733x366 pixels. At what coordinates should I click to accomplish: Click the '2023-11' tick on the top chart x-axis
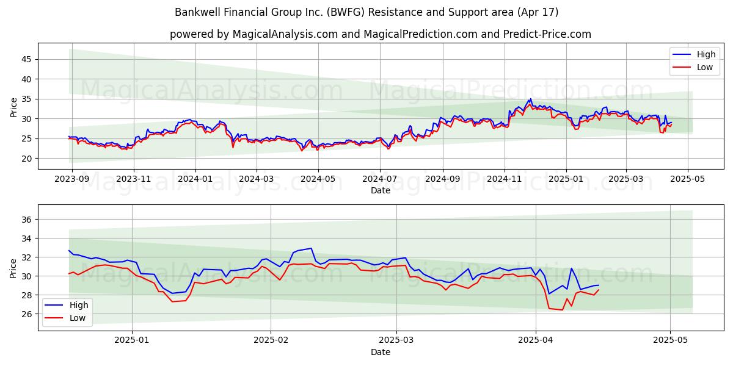coord(134,179)
